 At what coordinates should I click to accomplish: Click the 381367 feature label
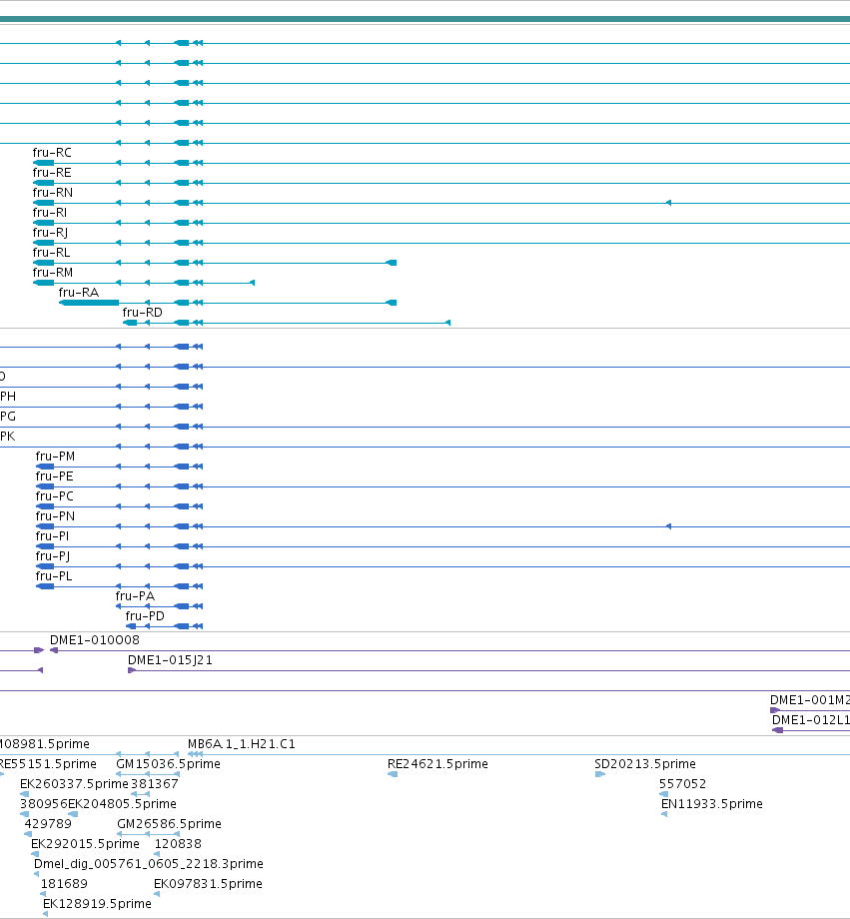click(x=154, y=783)
